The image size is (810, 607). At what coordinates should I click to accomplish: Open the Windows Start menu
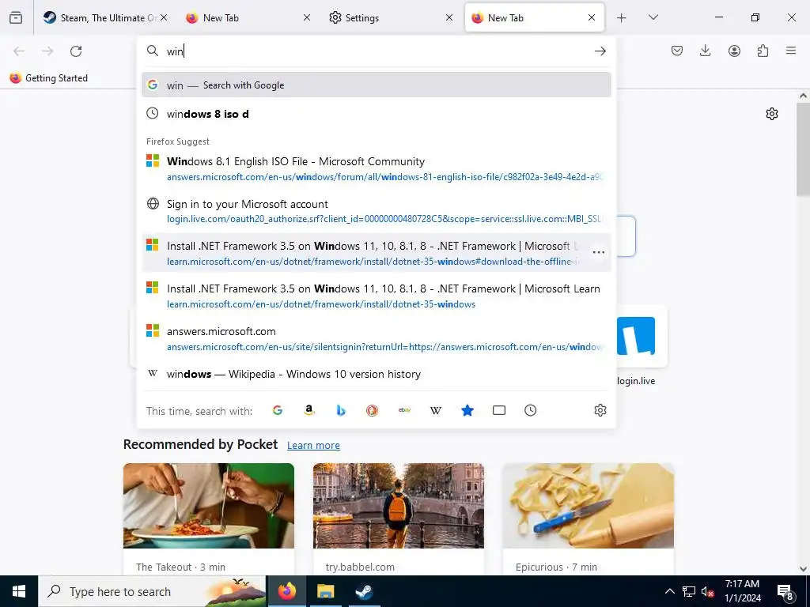click(19, 591)
